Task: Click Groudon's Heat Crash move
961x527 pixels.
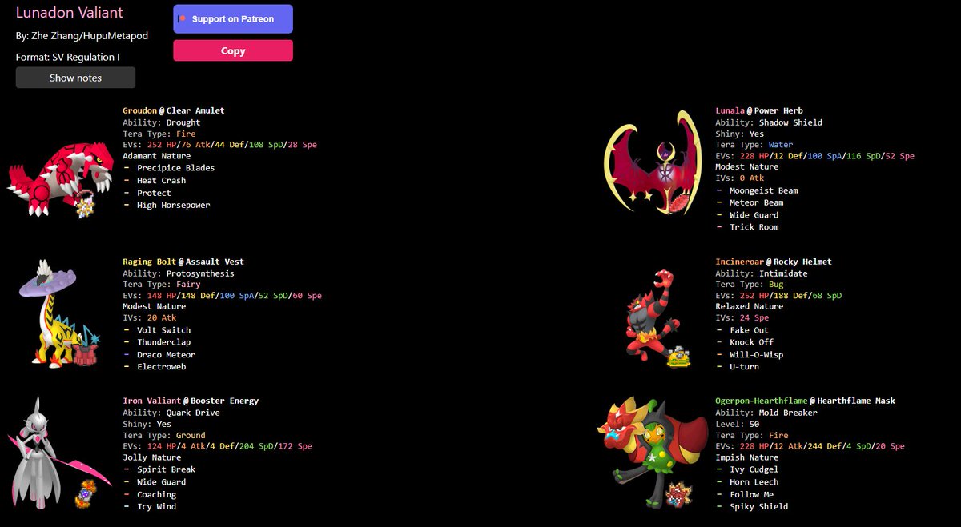Action: 161,180
